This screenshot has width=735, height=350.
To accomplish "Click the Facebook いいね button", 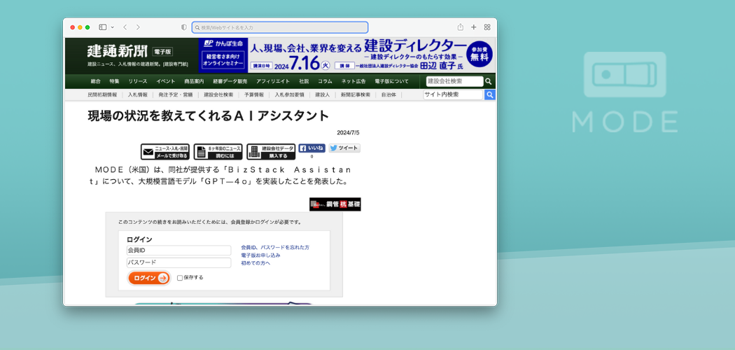I will (x=312, y=148).
